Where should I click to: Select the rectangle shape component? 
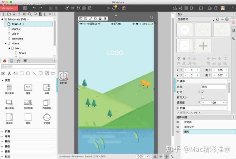pyautogui.click(x=22, y=73)
